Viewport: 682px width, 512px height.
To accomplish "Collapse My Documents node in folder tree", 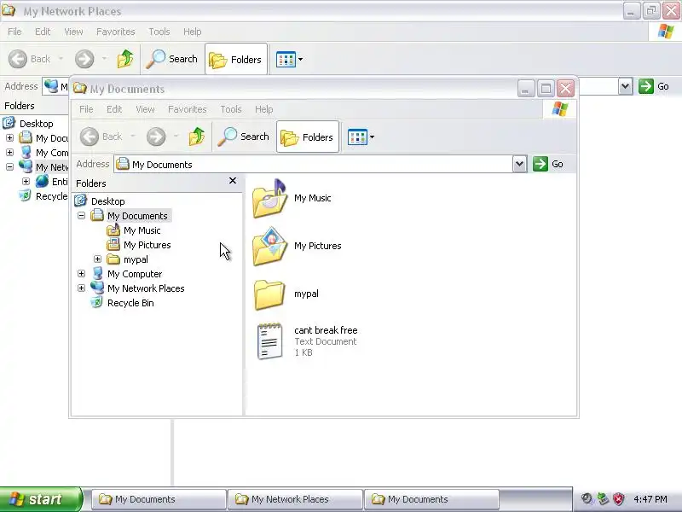I will (x=81, y=216).
